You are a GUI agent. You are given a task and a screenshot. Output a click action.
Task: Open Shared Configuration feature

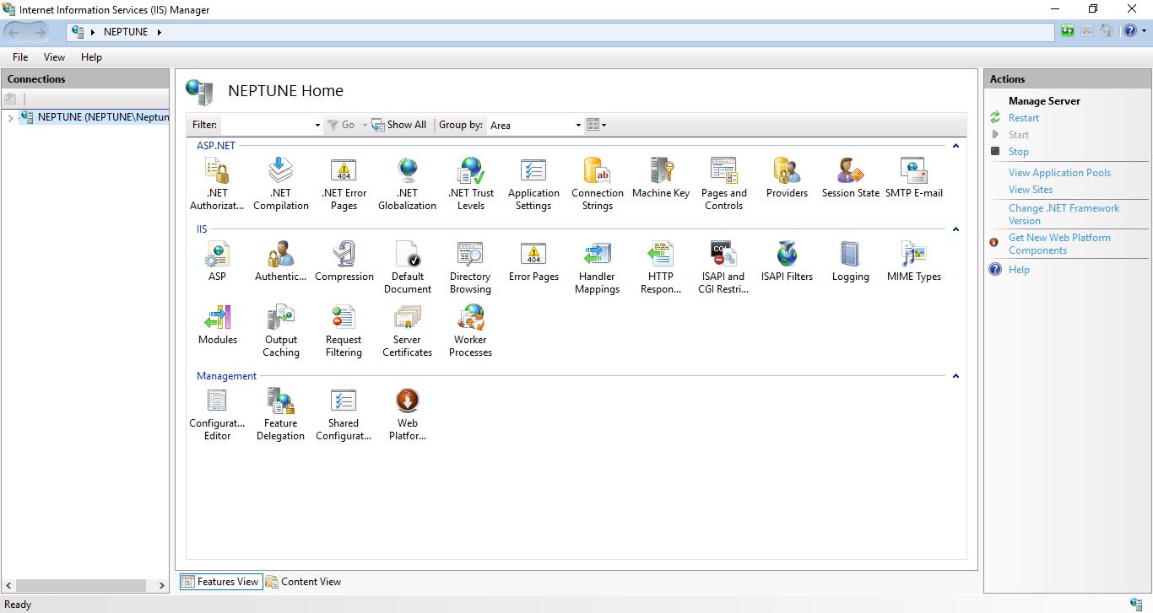[x=344, y=414]
